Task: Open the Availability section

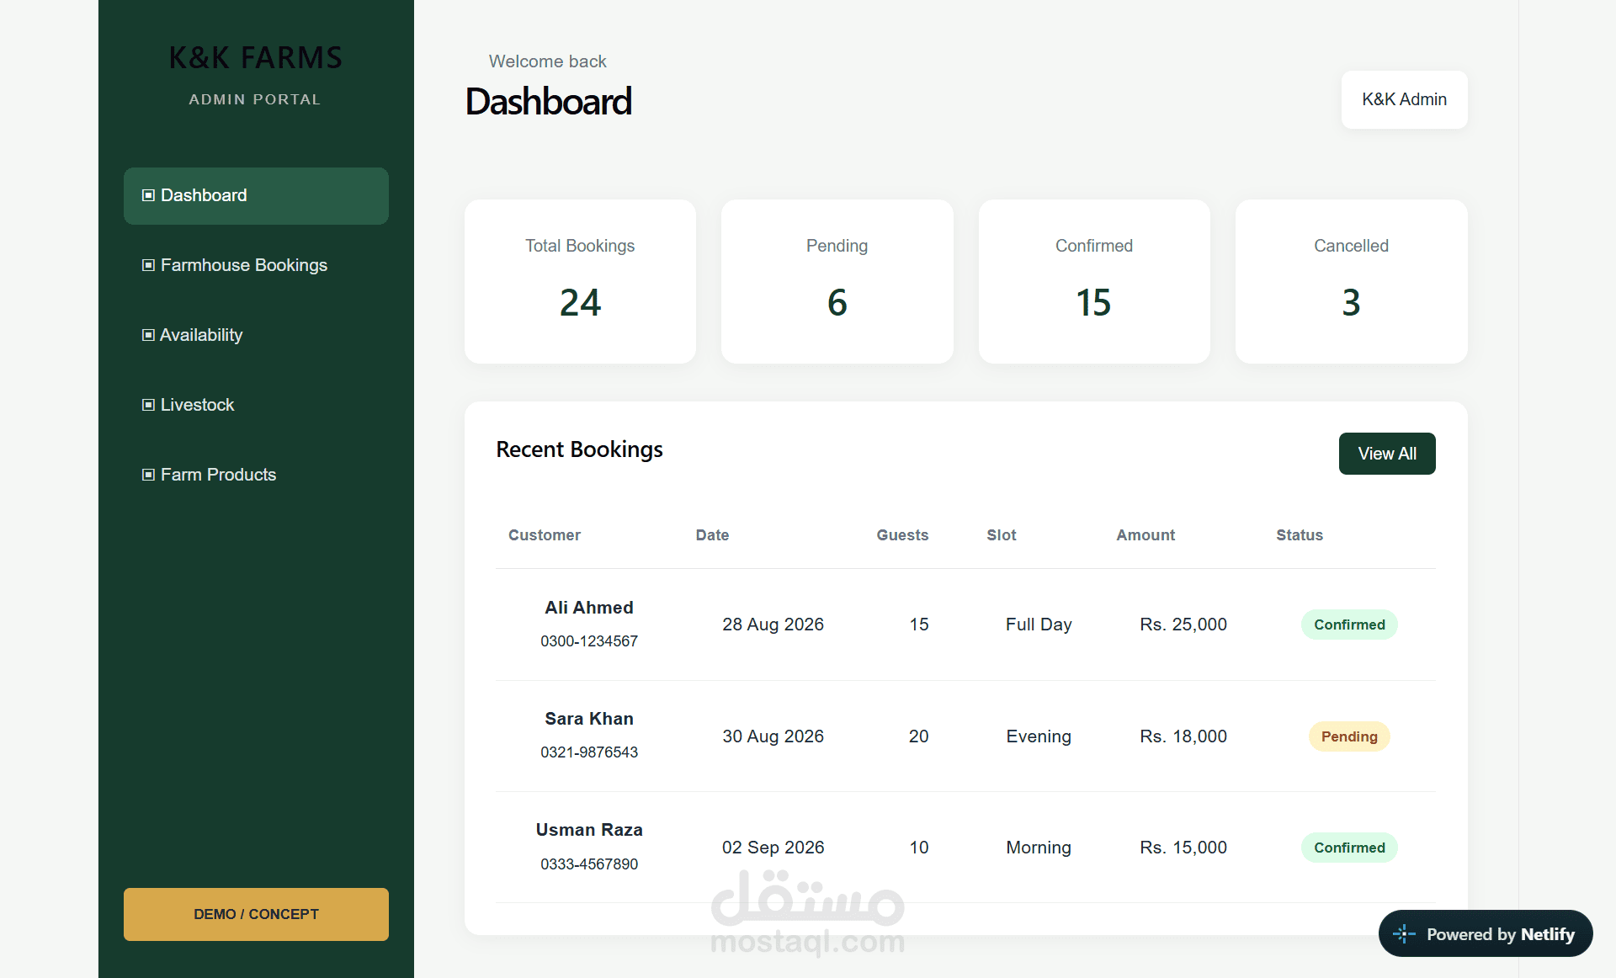Action: click(256, 335)
